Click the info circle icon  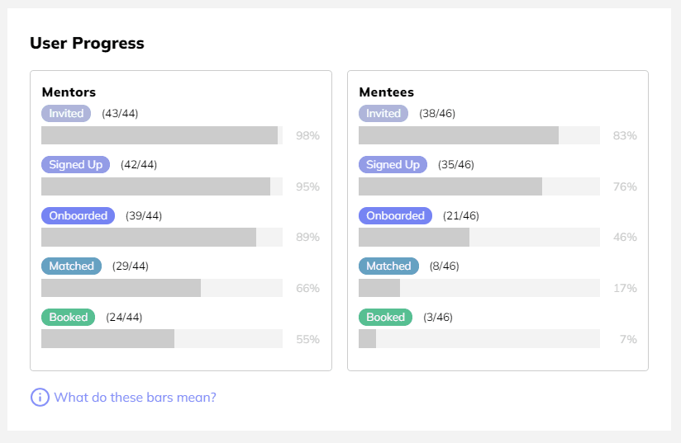click(40, 397)
